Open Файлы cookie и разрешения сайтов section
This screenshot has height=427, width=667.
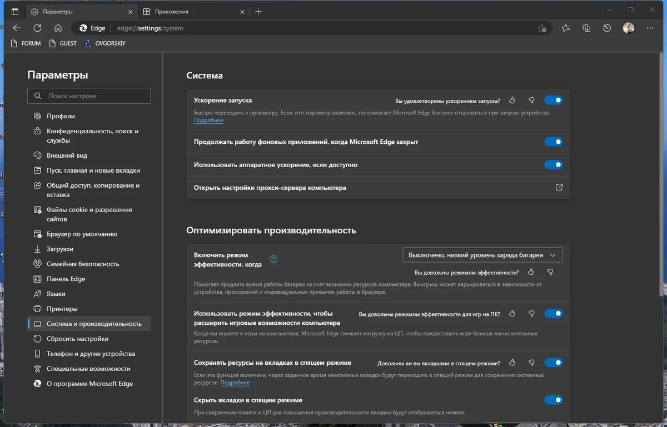(x=89, y=214)
